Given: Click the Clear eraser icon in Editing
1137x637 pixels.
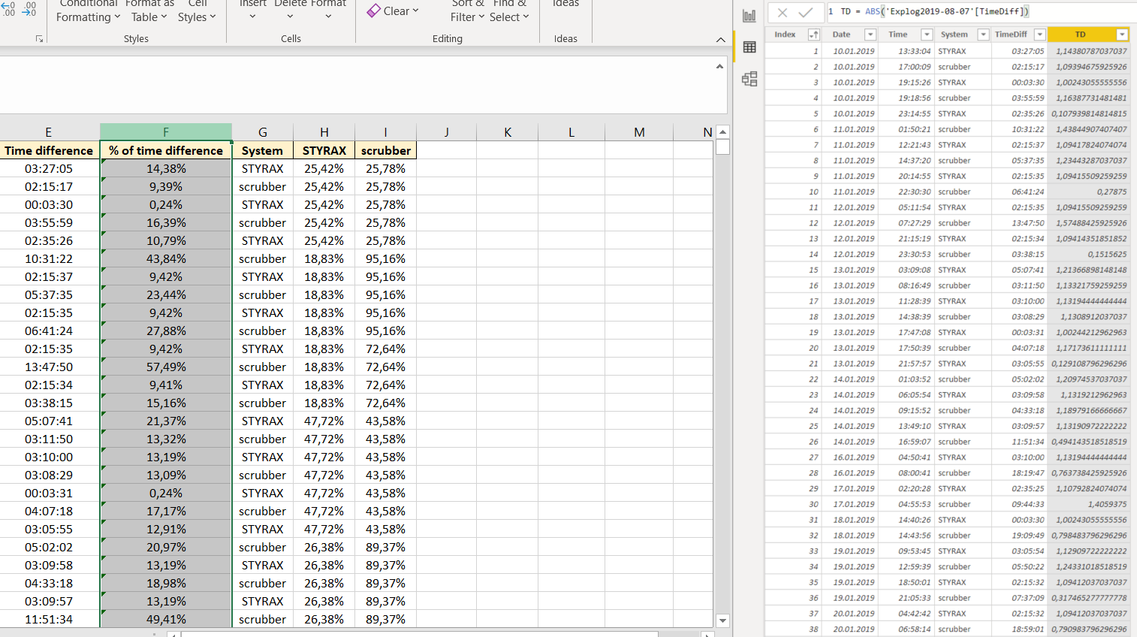Looking at the screenshot, I should (x=373, y=11).
